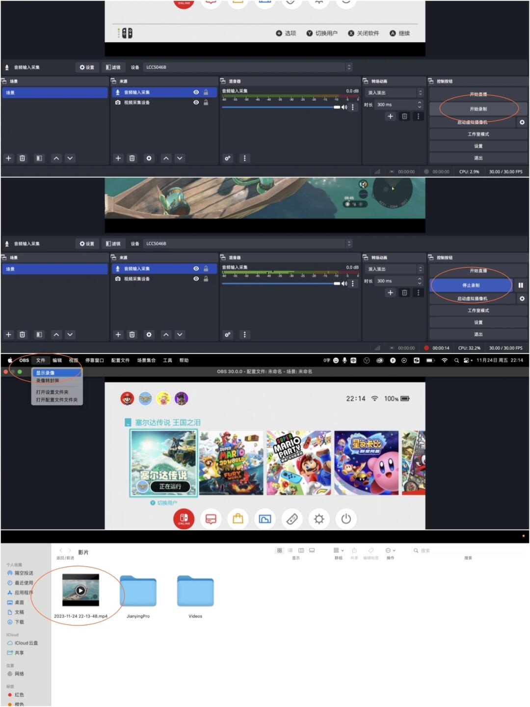Viewport: 530px width, 707px height.
Task: Select 最近使用 in the Finder sidebar
Action: 20,583
